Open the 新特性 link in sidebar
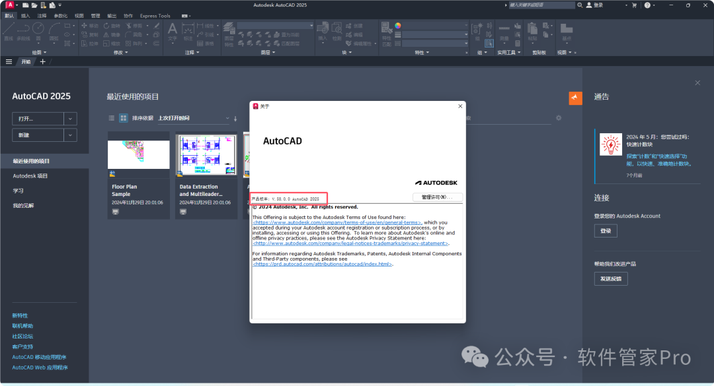The height and width of the screenshot is (386, 714). click(x=20, y=315)
